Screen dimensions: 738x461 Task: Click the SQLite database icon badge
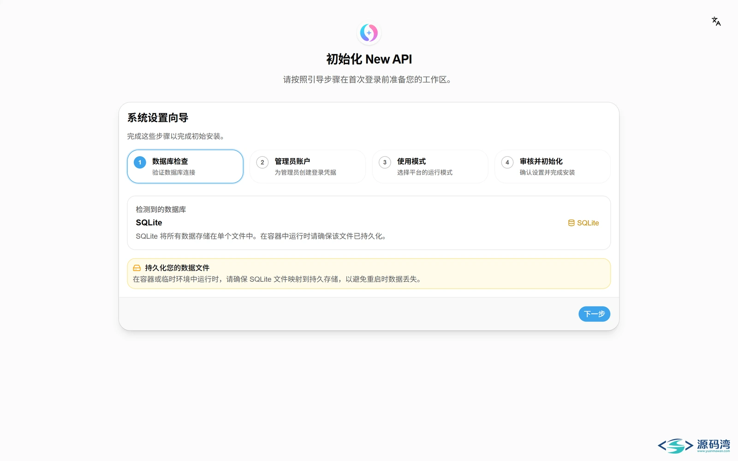(583, 223)
